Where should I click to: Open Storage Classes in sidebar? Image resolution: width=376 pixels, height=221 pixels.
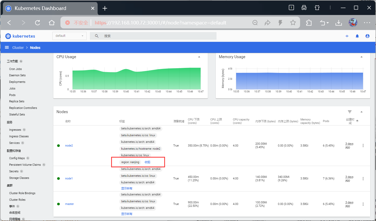click(19, 178)
